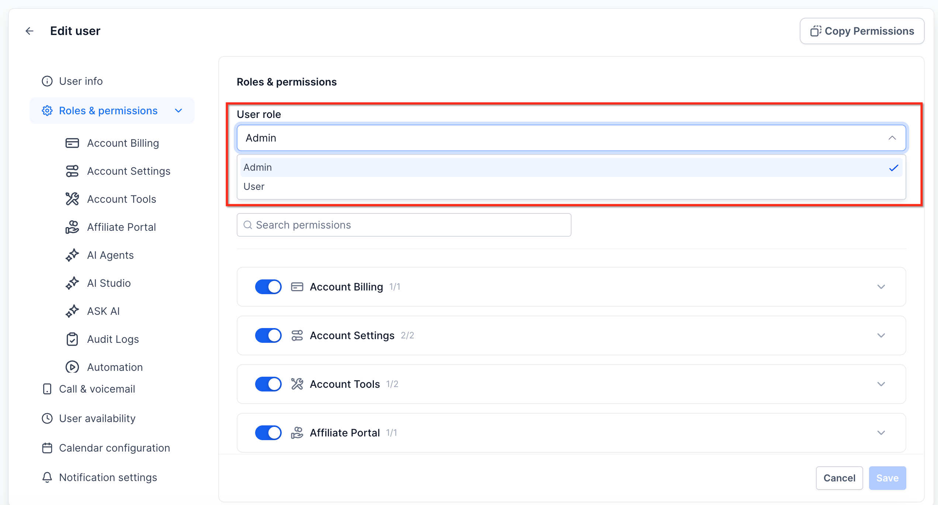
Task: Select Audit Logs in sidebar list
Action: [x=113, y=339]
